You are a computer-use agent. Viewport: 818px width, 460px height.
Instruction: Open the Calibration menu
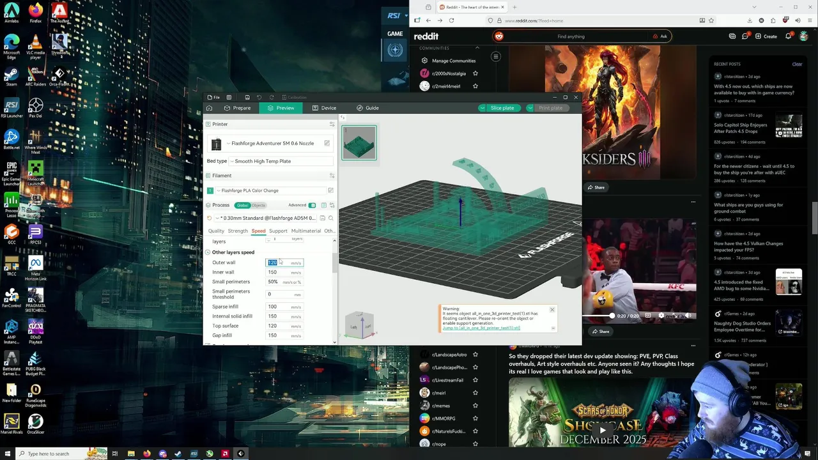tap(293, 97)
